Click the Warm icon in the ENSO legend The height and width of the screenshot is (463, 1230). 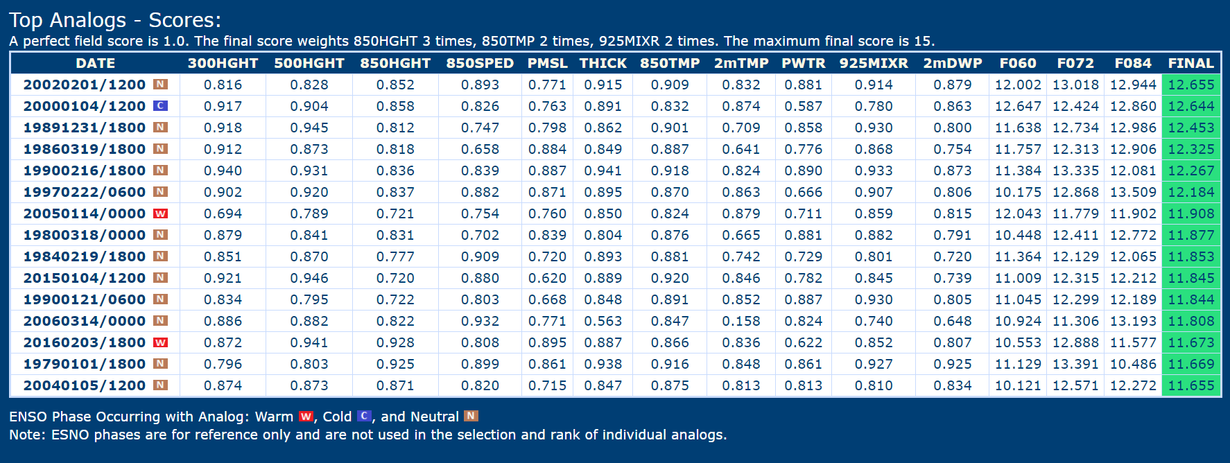[x=306, y=417]
